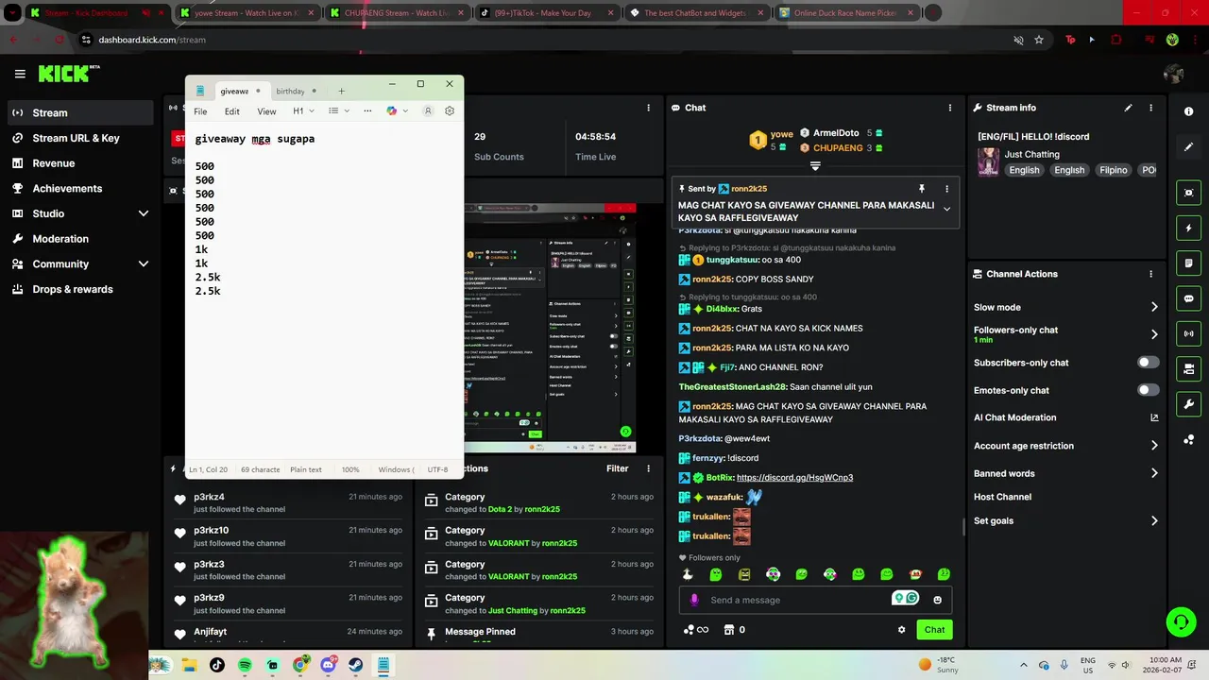Click the green headset support button
This screenshot has width=1209, height=680.
(1181, 621)
